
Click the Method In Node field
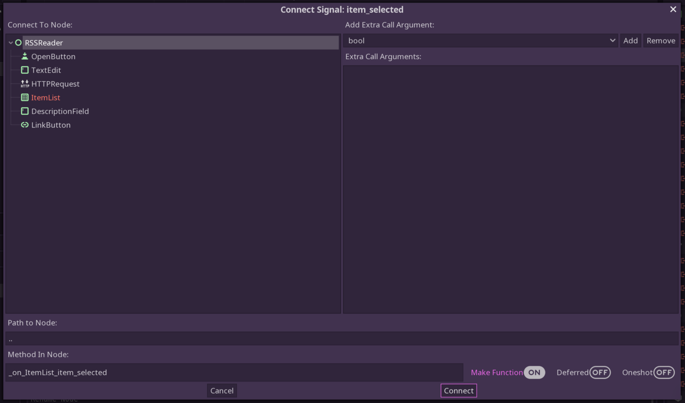click(x=234, y=373)
